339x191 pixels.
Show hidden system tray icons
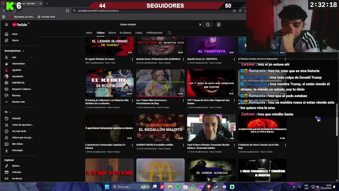[x=294, y=187]
